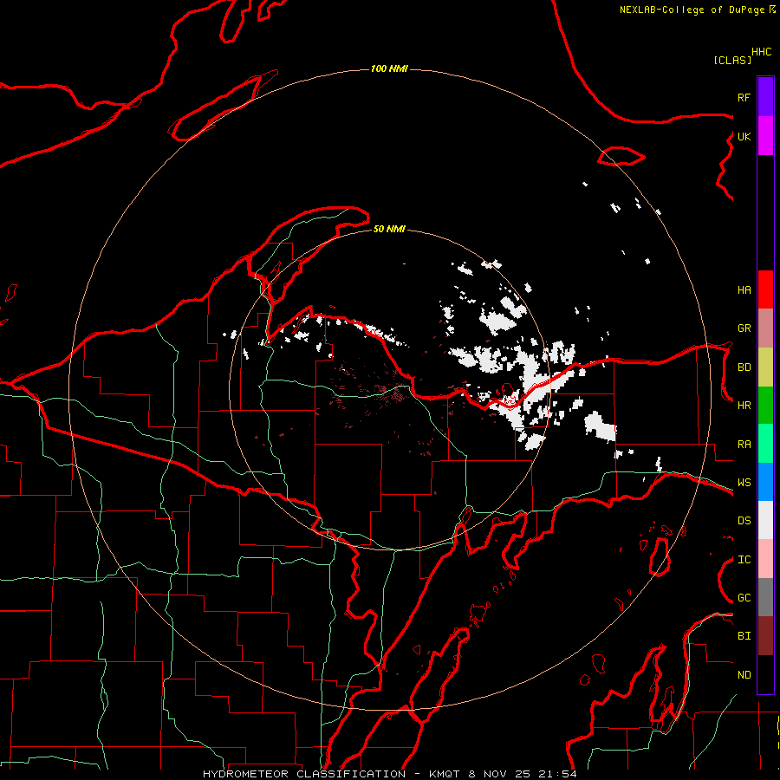
Task: Click the DS white legend swatch
Action: (x=765, y=520)
